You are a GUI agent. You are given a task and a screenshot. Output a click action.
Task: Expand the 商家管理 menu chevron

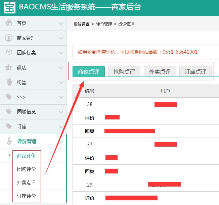pyautogui.click(x=61, y=38)
